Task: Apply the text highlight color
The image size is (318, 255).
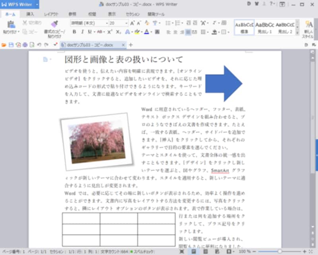Action: 137,31
